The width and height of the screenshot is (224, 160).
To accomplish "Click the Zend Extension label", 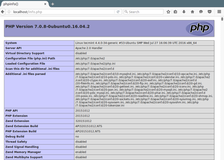I will 17,121.
